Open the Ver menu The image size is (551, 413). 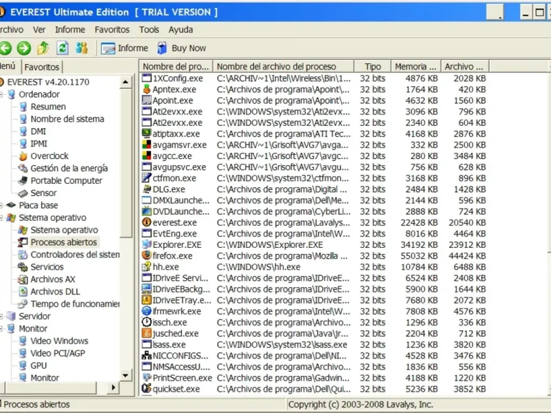39,30
